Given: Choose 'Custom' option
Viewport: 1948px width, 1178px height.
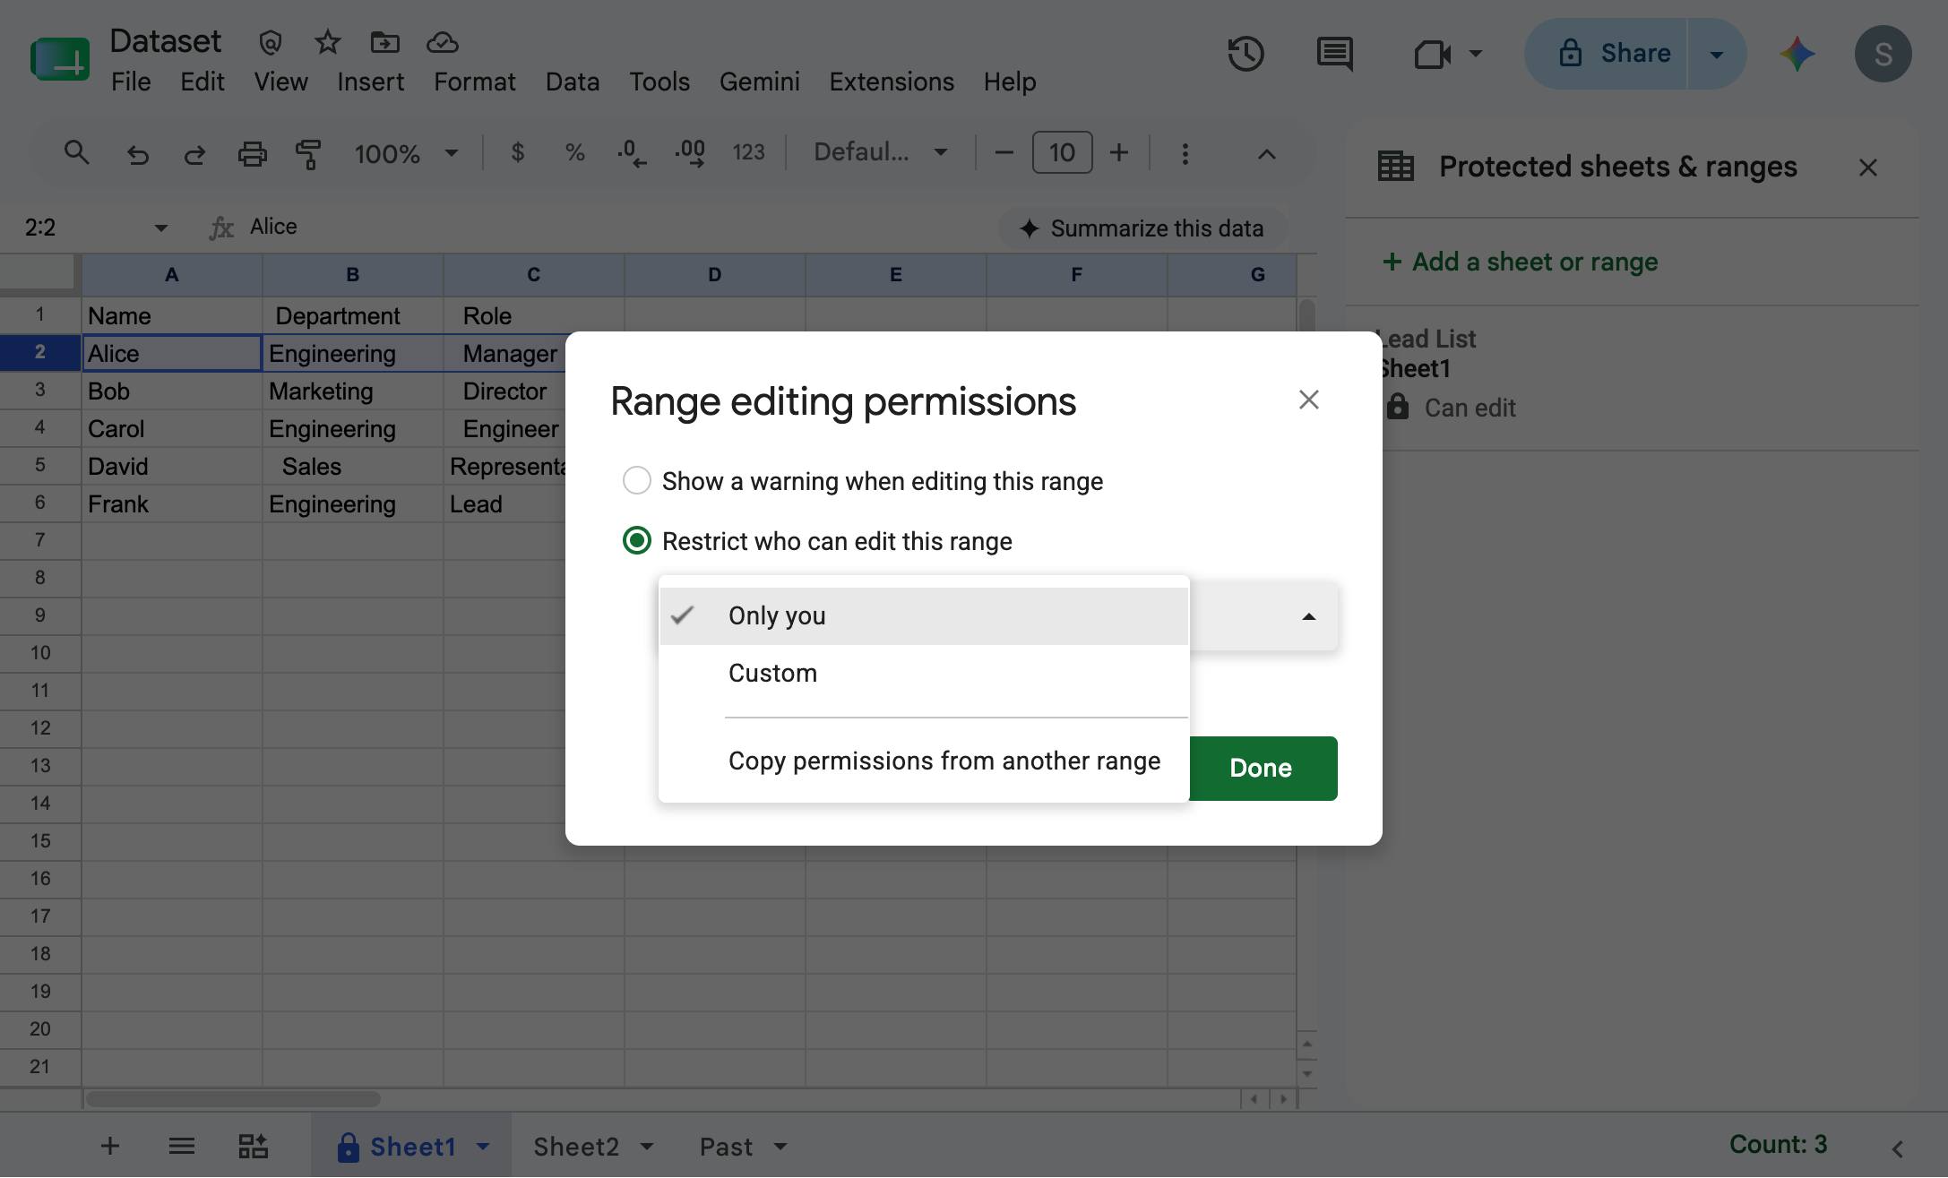Looking at the screenshot, I should (924, 674).
